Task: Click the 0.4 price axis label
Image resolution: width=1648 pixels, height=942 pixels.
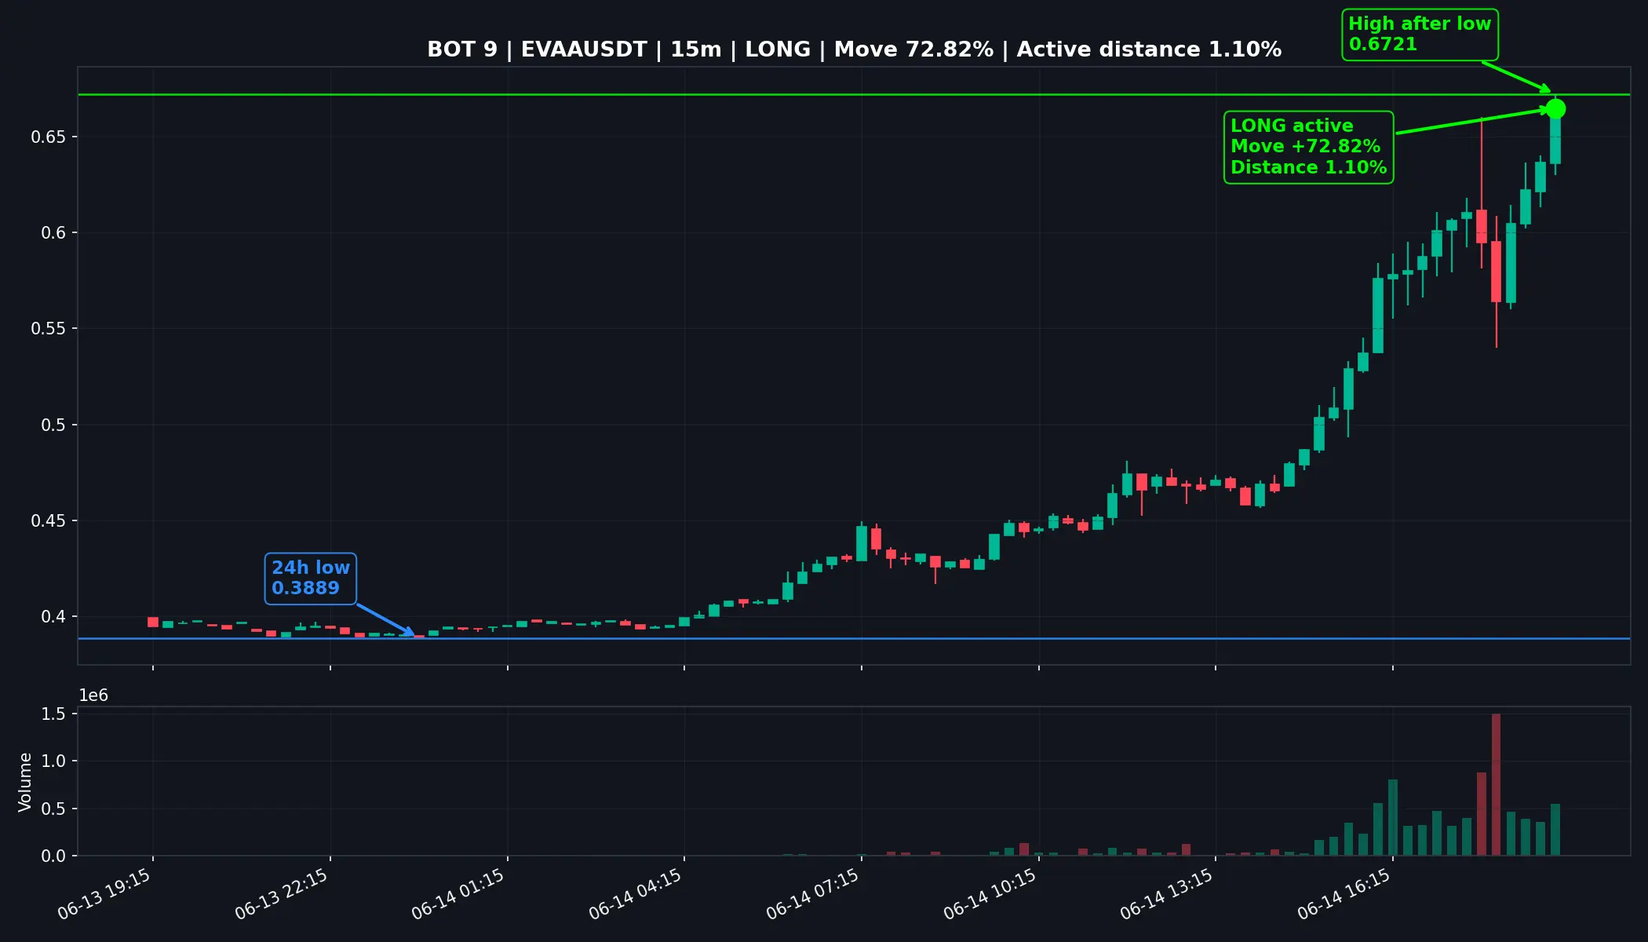Action: click(54, 617)
